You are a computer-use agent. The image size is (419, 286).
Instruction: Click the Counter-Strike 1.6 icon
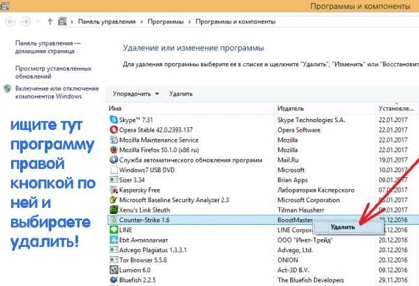coord(114,220)
